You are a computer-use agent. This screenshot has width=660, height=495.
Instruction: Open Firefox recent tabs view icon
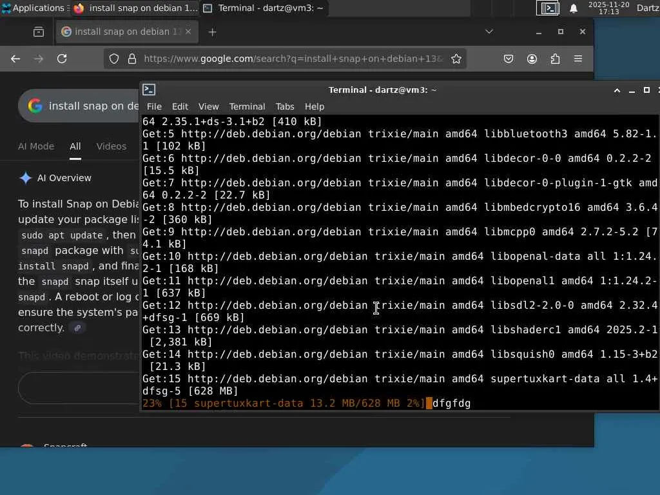(39, 32)
